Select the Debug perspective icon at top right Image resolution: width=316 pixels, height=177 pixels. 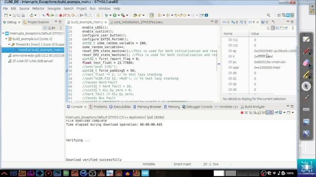tap(292, 15)
